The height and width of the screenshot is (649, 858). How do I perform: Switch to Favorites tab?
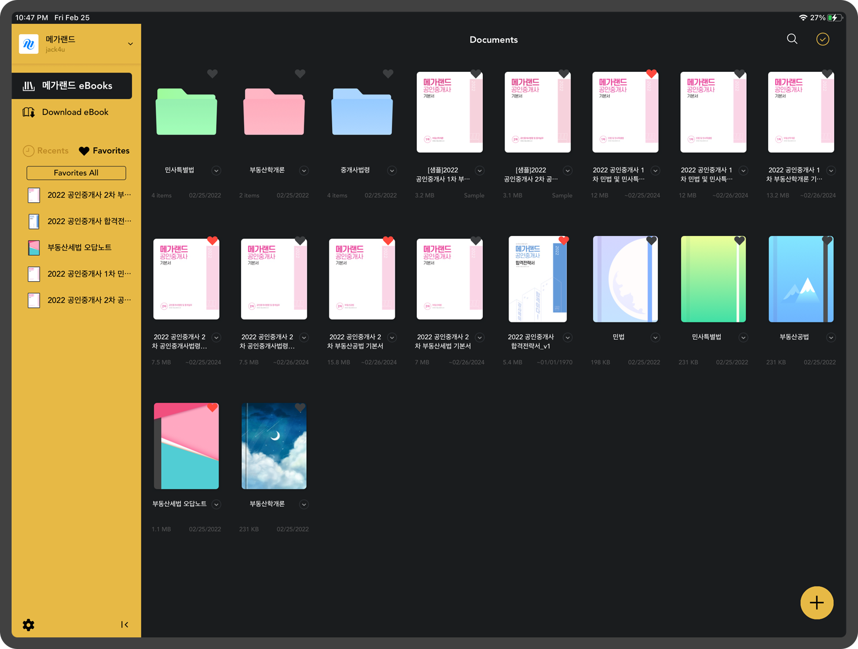(104, 151)
